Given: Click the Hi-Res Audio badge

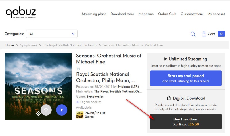Looking at the screenshot, I should [80, 115].
